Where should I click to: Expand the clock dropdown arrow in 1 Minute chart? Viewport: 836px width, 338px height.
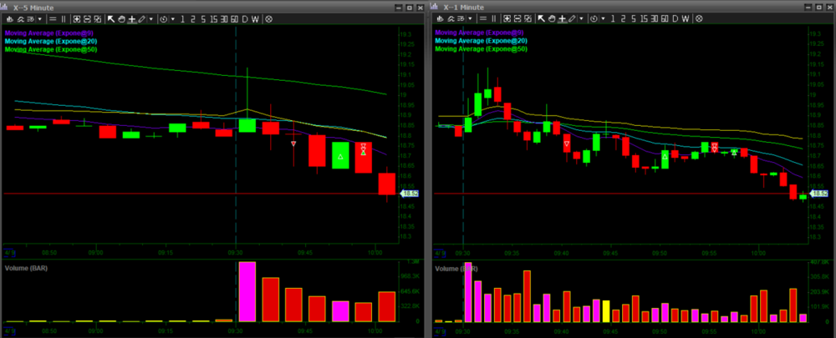(601, 18)
